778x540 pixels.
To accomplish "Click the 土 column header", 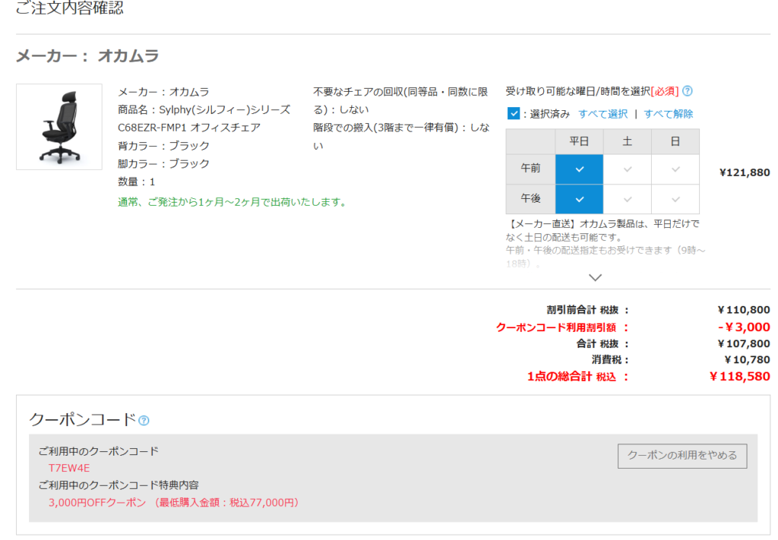I will (x=627, y=142).
